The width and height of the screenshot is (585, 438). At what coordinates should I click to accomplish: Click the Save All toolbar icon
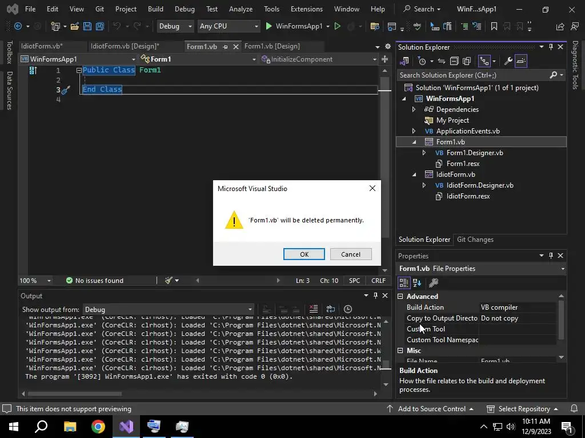[100, 26]
